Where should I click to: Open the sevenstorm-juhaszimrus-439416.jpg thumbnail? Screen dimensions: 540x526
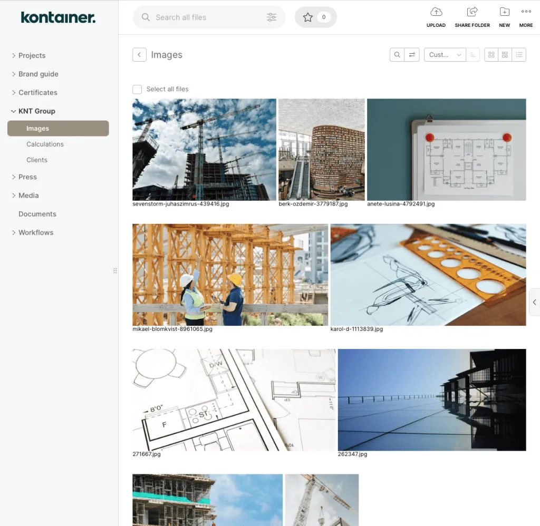204,149
